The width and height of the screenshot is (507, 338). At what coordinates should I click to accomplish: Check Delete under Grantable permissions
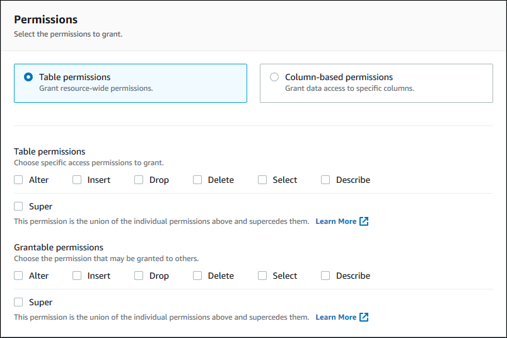pyautogui.click(x=197, y=276)
